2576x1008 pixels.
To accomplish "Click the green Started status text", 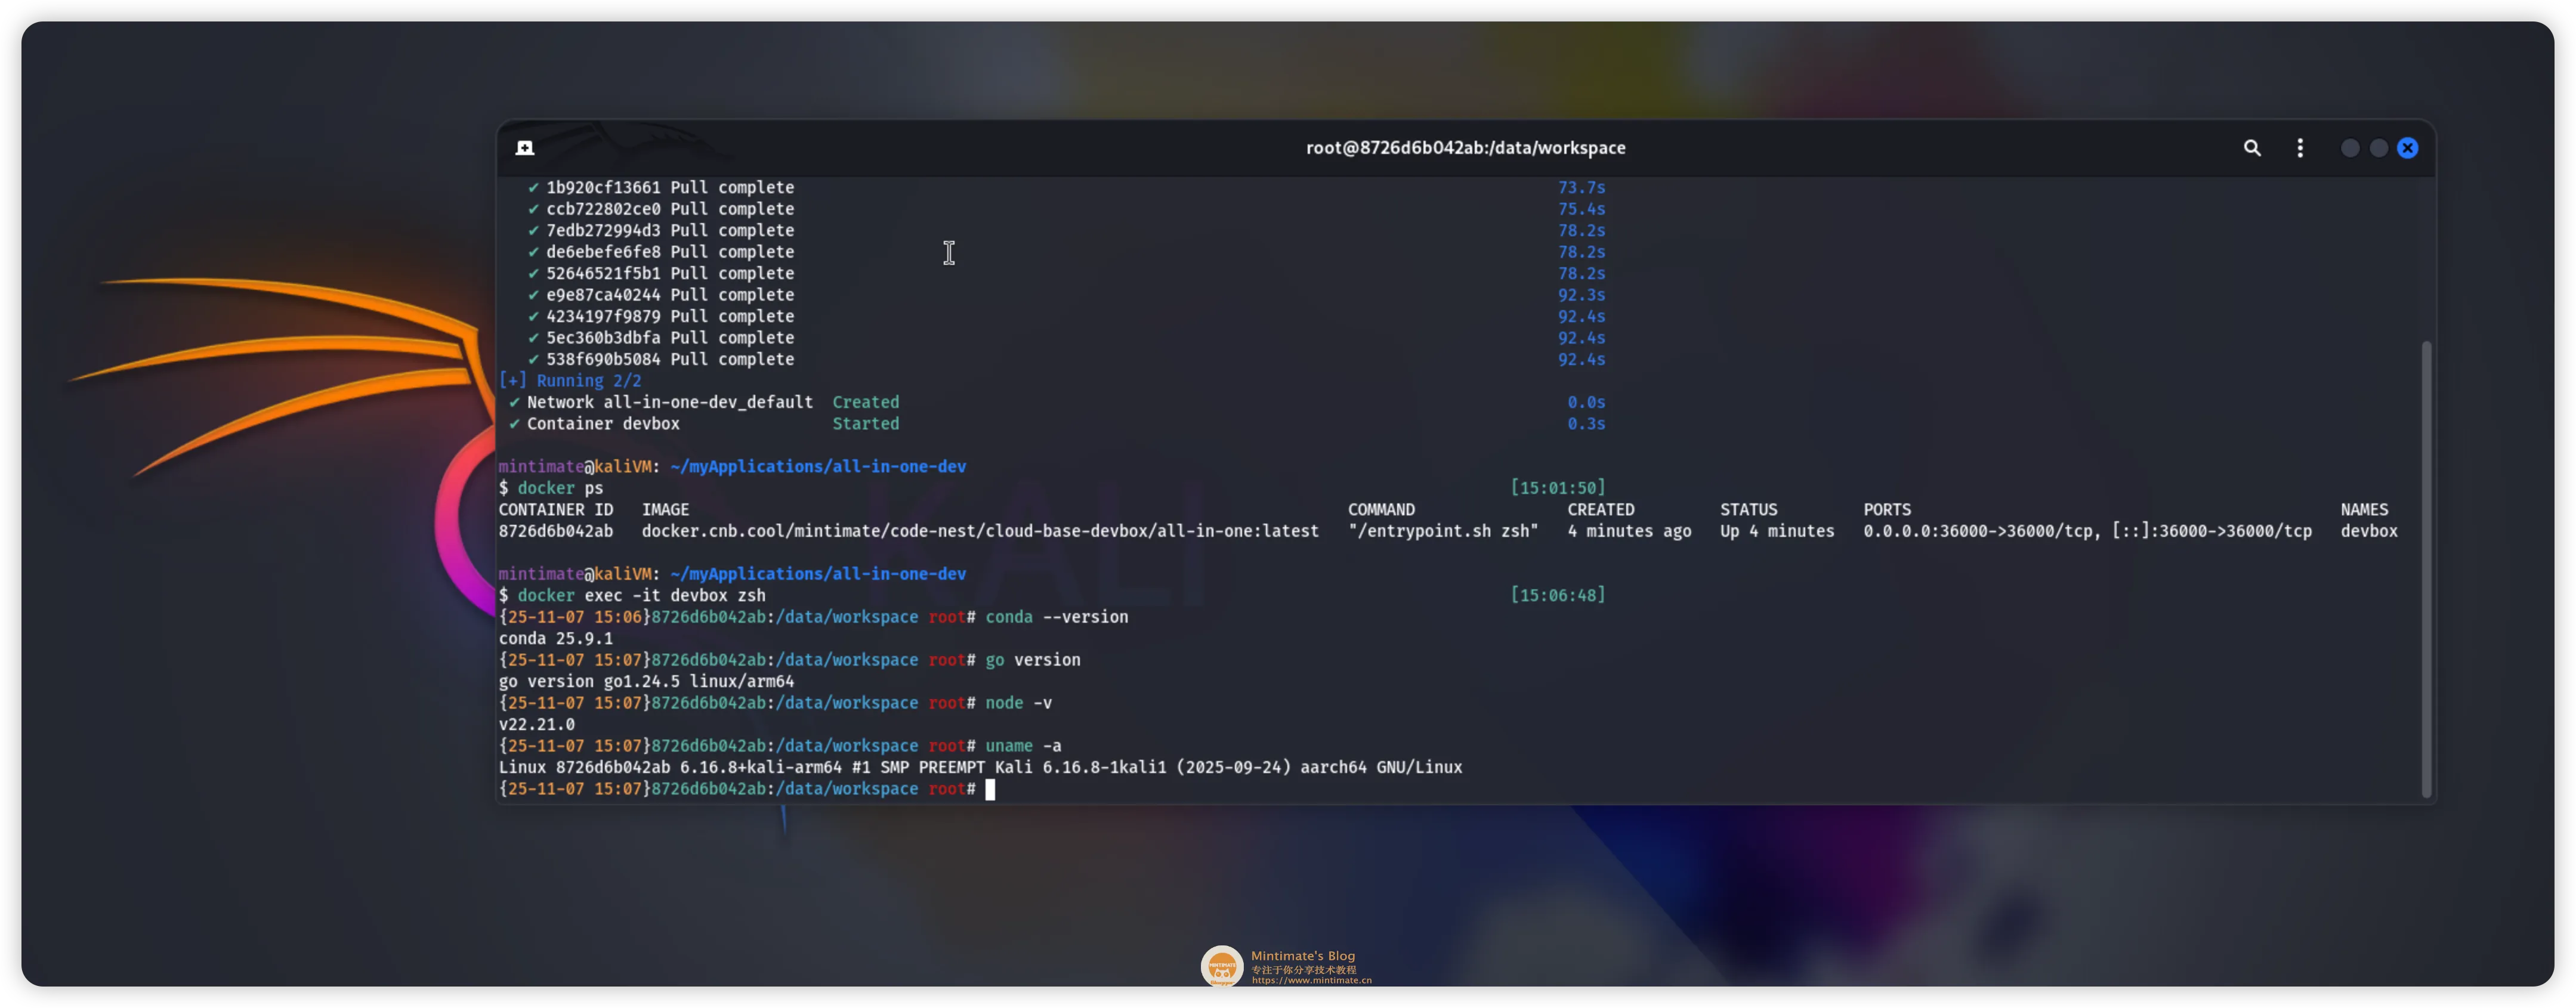I will (865, 424).
